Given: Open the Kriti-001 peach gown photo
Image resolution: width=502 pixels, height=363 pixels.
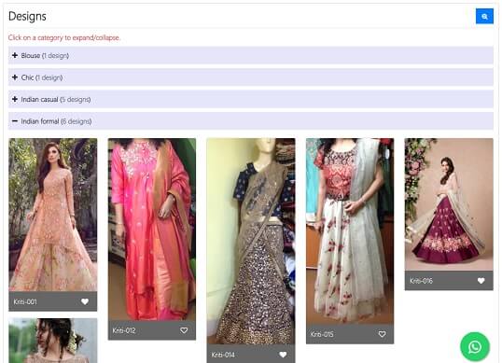Looking at the screenshot, I should coord(53,215).
